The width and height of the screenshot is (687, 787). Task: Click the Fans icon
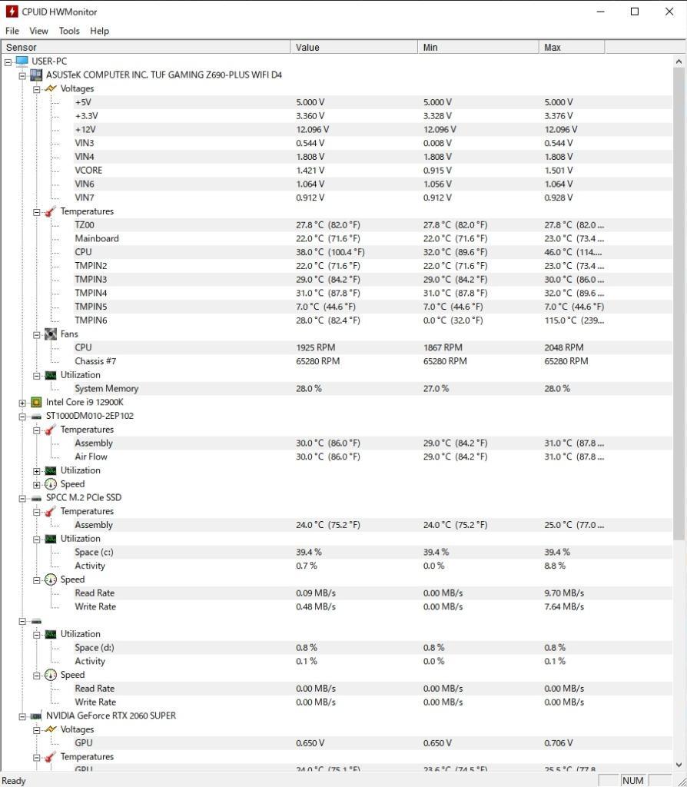[51, 334]
